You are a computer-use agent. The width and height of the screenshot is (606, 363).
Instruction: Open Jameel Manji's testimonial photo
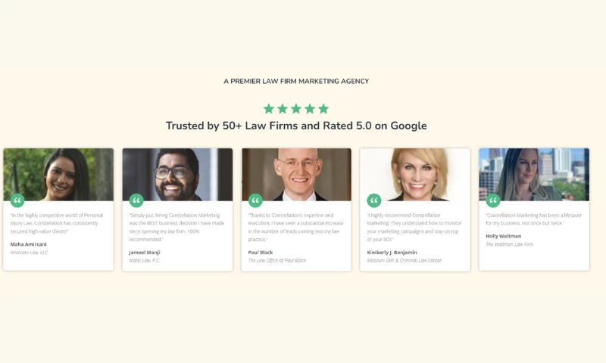point(177,175)
